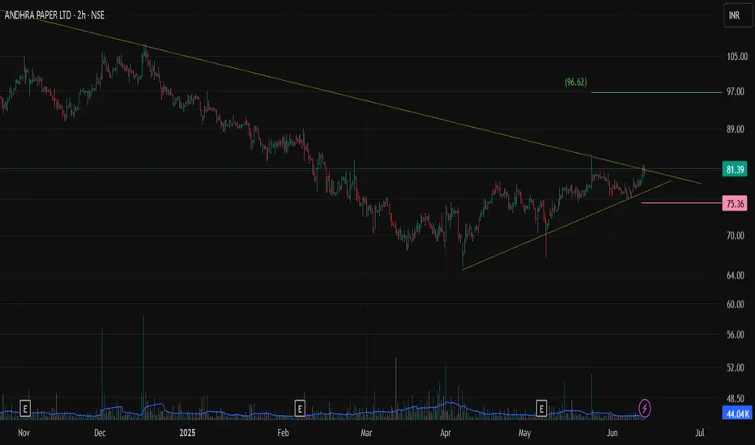The image size is (755, 445).
Task: Click the 64.00 price axis label
Action: pyautogui.click(x=736, y=276)
